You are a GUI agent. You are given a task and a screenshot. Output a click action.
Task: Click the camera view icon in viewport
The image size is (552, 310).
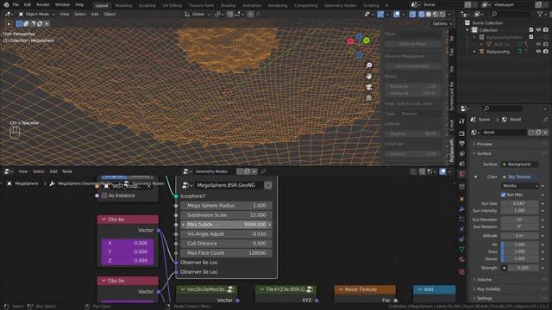pyautogui.click(x=368, y=87)
